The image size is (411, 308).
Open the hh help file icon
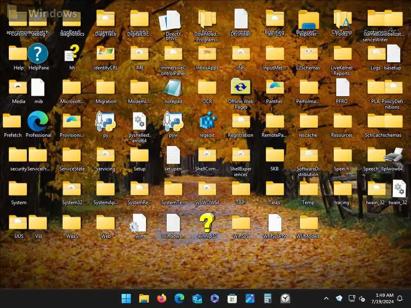pos(72,53)
